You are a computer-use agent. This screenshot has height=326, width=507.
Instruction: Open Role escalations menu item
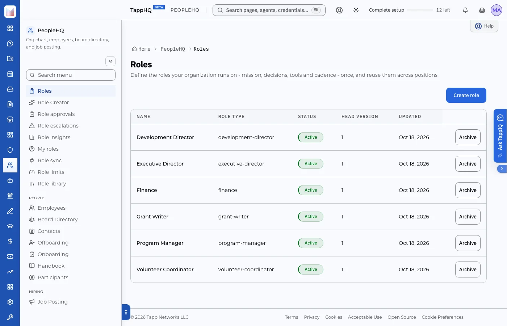pos(71,126)
